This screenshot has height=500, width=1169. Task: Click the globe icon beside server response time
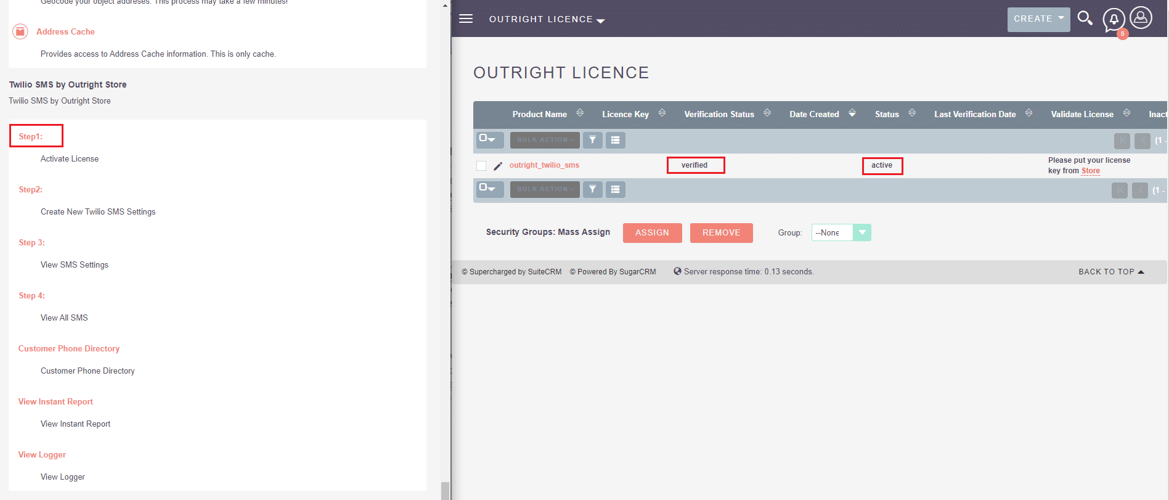[677, 271]
